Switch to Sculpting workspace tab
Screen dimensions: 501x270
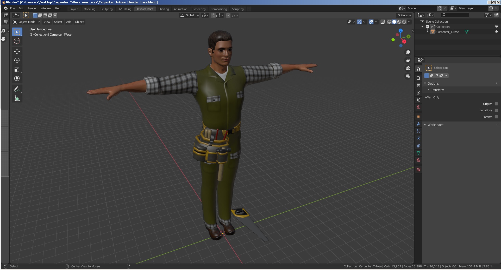click(107, 9)
